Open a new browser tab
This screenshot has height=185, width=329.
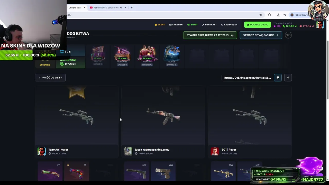[x=131, y=7]
